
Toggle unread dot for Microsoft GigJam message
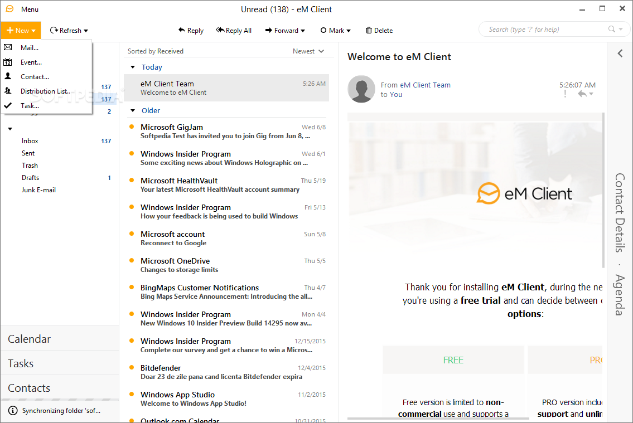coord(132,127)
